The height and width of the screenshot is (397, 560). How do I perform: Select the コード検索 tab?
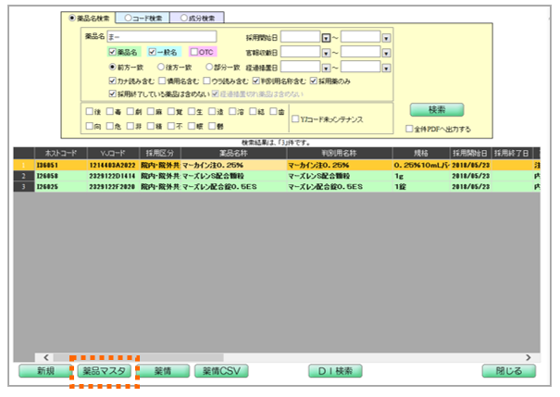click(146, 18)
